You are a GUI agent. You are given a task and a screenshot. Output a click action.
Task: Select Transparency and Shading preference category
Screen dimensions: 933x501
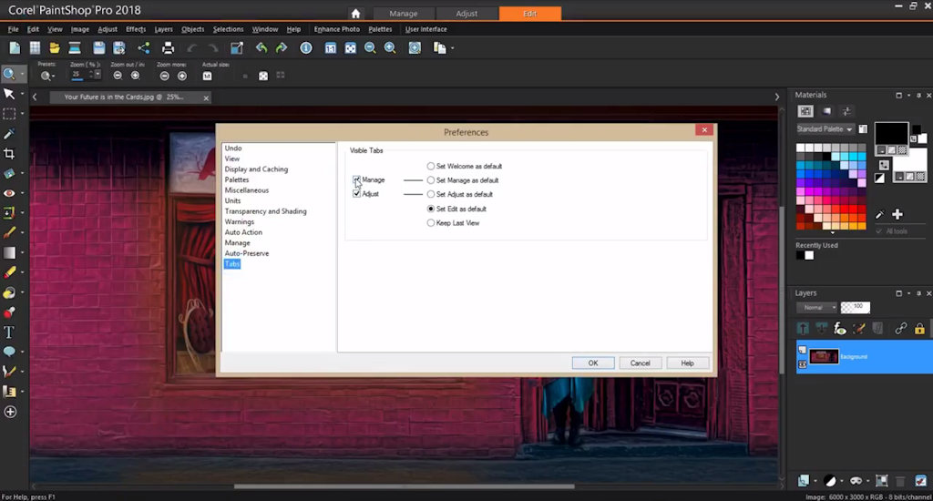(x=265, y=211)
